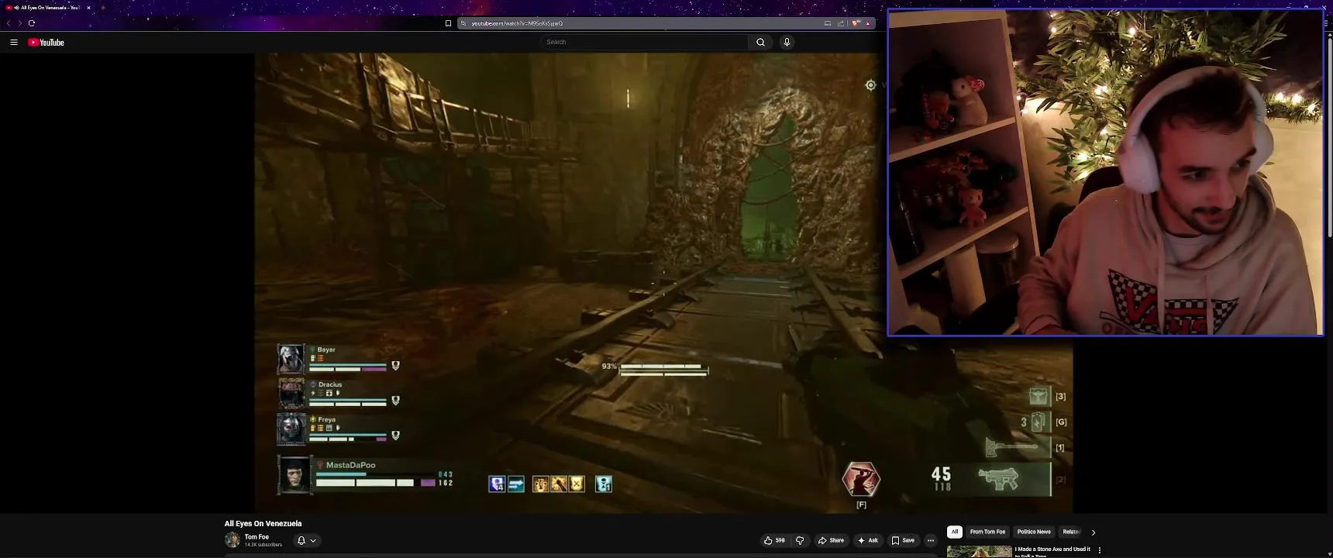Screen dimensions: 1333x558
Task: Go back with browser back arrow
Action: (9, 23)
